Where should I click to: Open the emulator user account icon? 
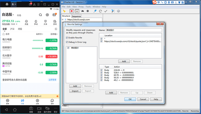pos(34,4)
